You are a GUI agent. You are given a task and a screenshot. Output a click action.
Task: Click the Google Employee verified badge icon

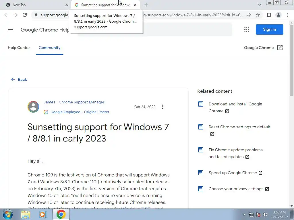pyautogui.click(x=46, y=112)
